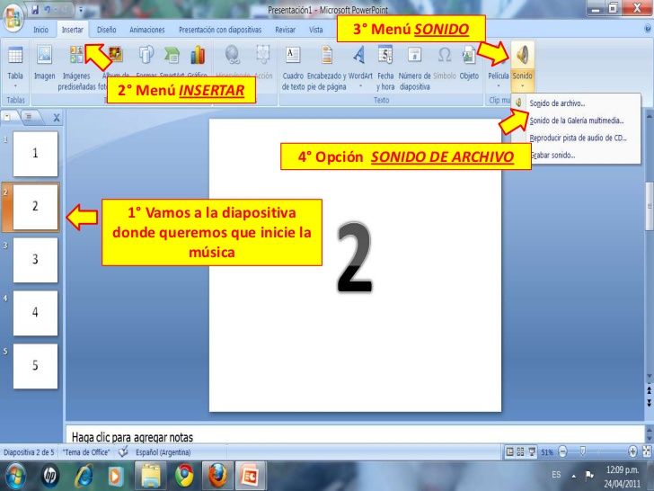The height and width of the screenshot is (491, 654).
Task: Click the notes field to add notes
Action: [356, 434]
